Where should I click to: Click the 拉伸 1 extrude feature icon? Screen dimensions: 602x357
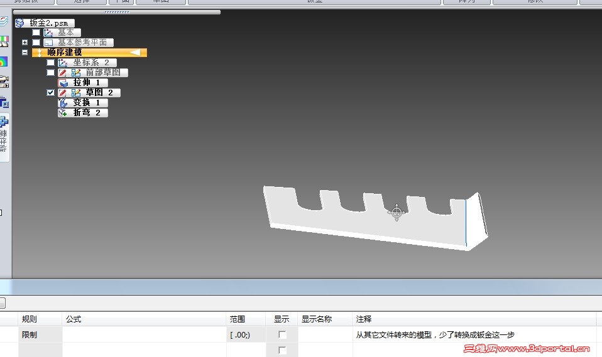coord(63,83)
